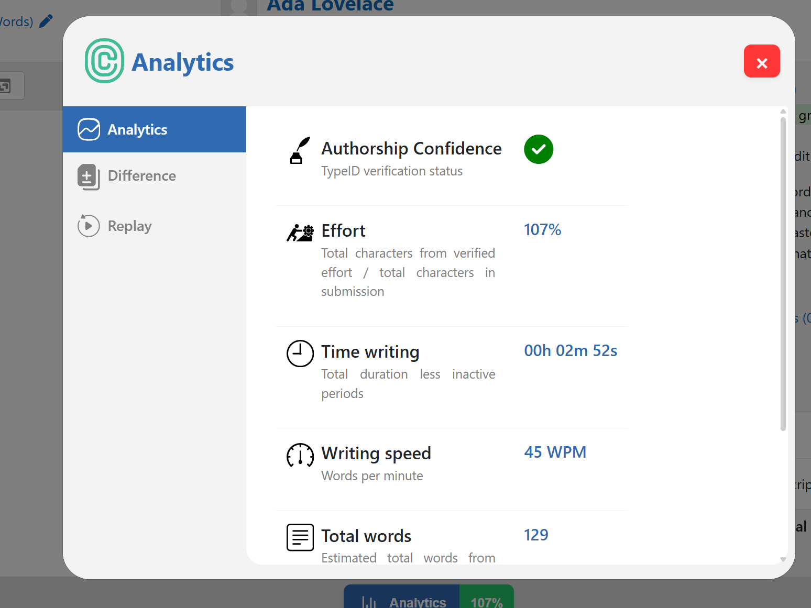The width and height of the screenshot is (811, 608).
Task: Click the clock icon beside Time writing
Action: [300, 353]
